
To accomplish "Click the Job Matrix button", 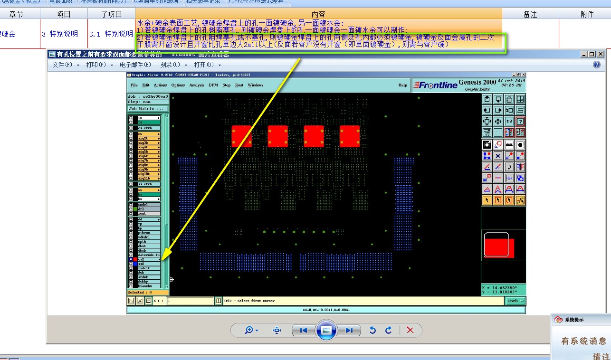I will coord(147,109).
